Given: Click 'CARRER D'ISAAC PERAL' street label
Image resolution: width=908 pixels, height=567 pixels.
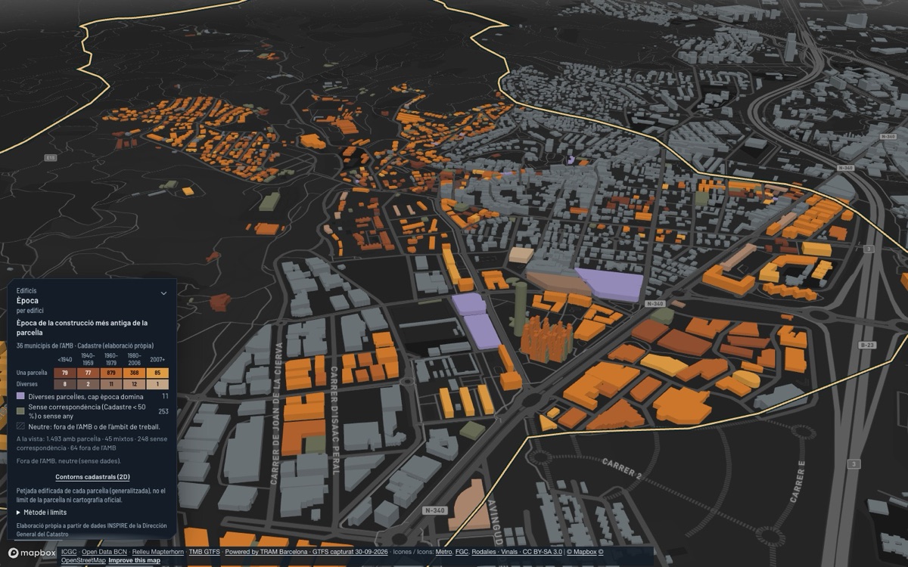Looking at the screenshot, I should coord(334,420).
